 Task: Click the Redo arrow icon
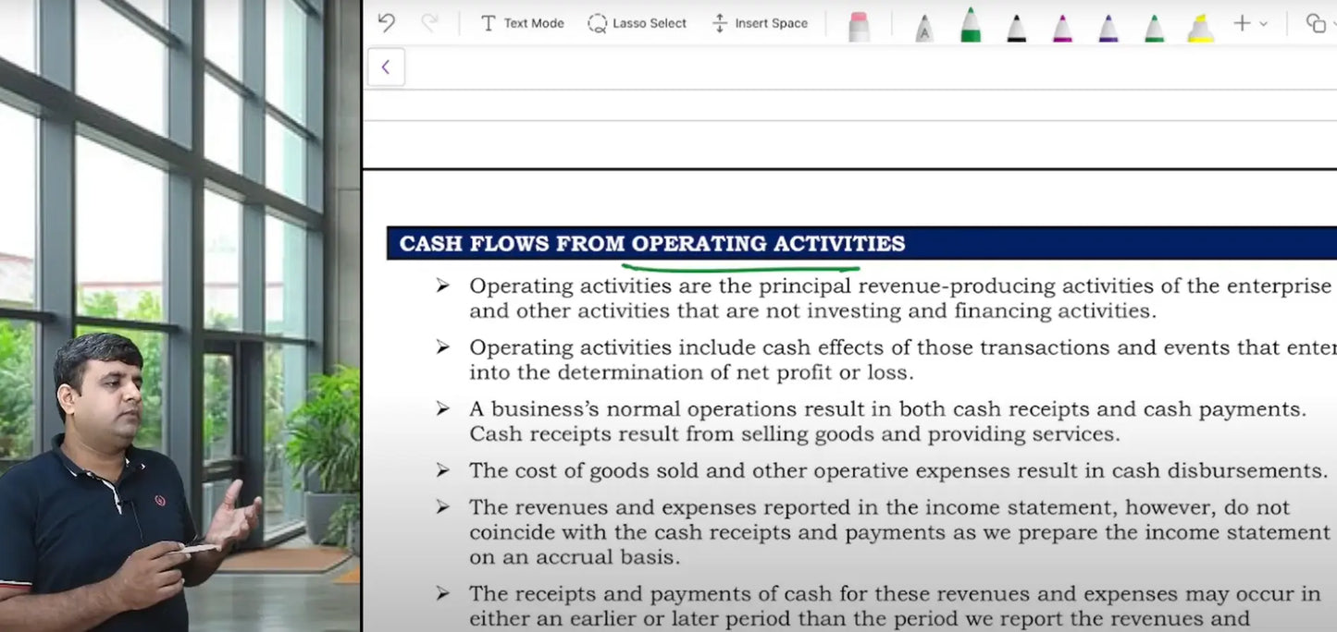pos(429,23)
